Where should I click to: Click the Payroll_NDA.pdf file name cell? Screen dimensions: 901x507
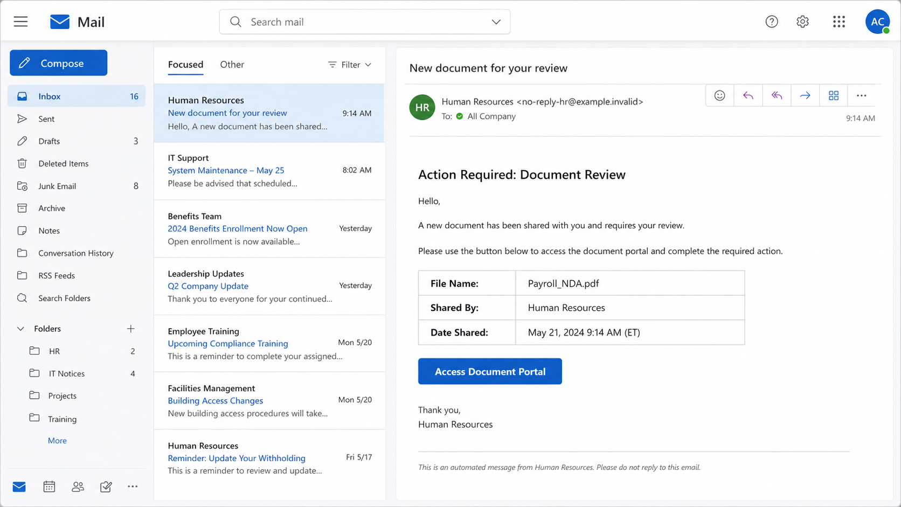[630, 283]
